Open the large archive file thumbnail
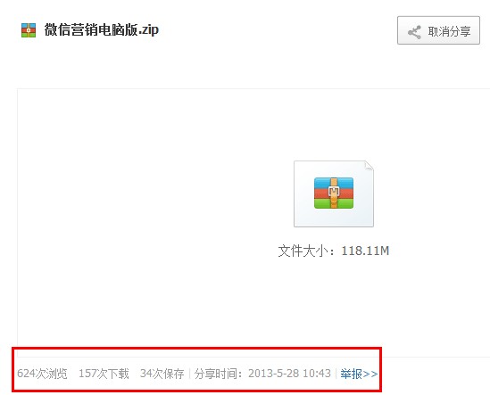490x395 pixels. point(334,193)
